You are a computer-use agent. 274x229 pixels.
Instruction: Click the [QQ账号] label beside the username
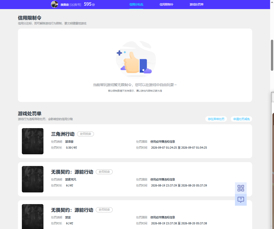coord(75,5)
